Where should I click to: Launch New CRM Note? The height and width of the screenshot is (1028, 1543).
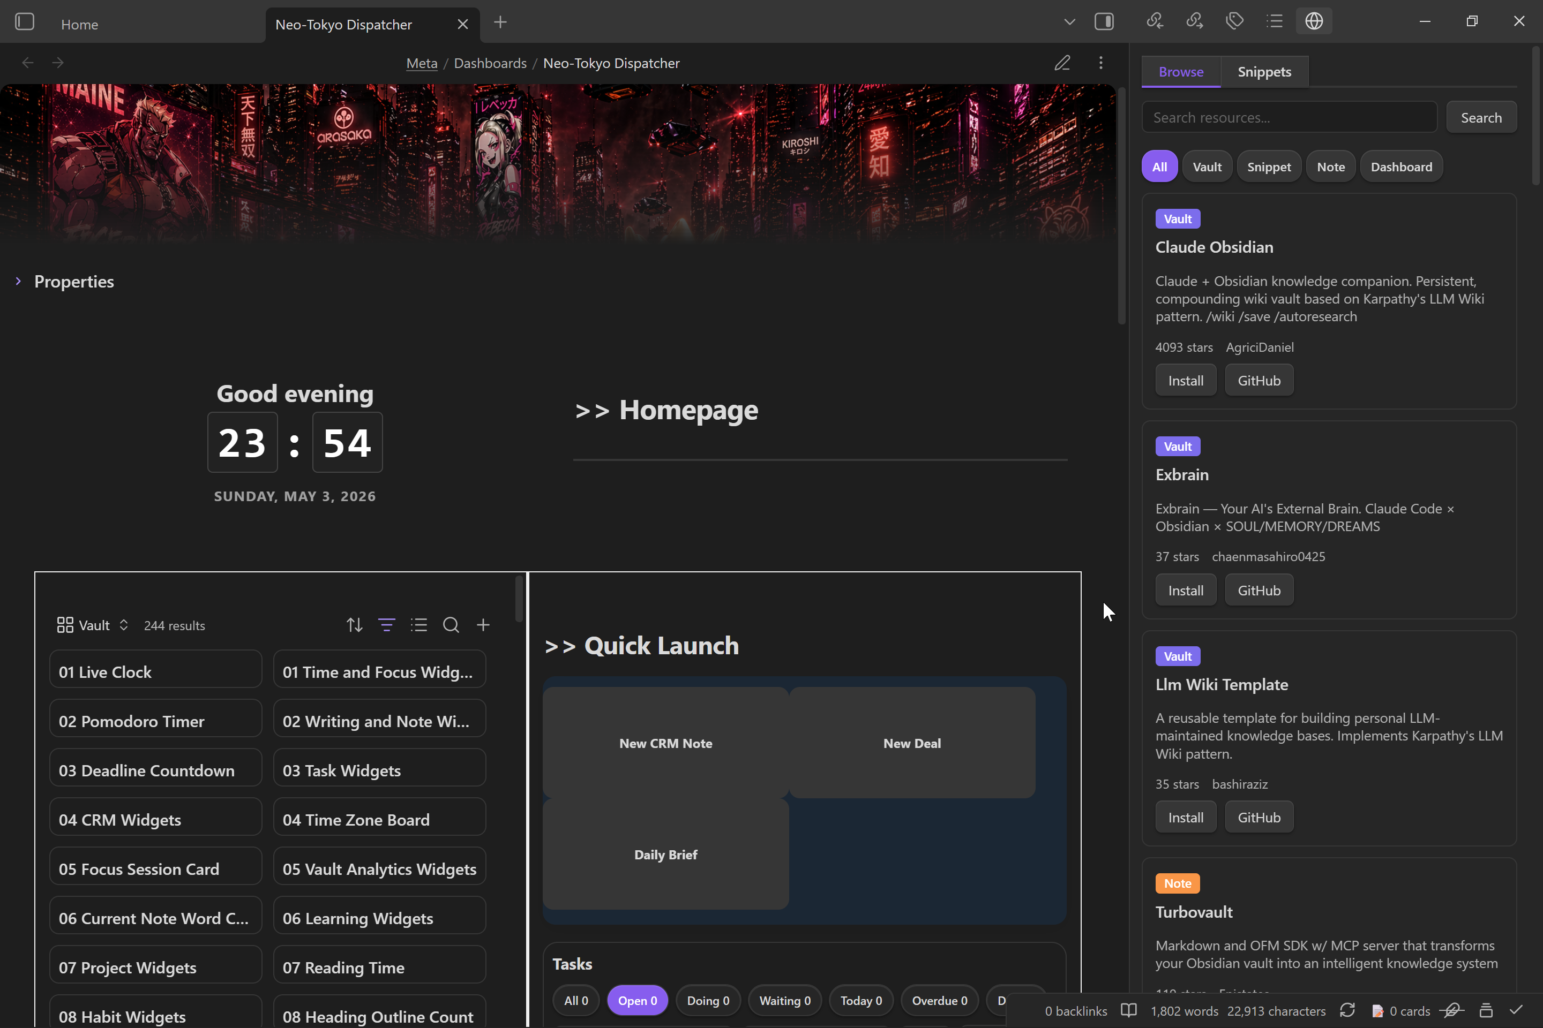(666, 743)
